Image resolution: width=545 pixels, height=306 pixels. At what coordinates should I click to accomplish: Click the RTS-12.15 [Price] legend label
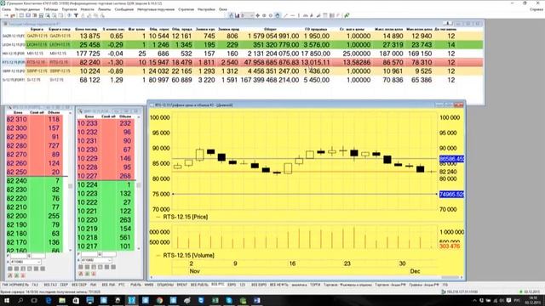186,217
